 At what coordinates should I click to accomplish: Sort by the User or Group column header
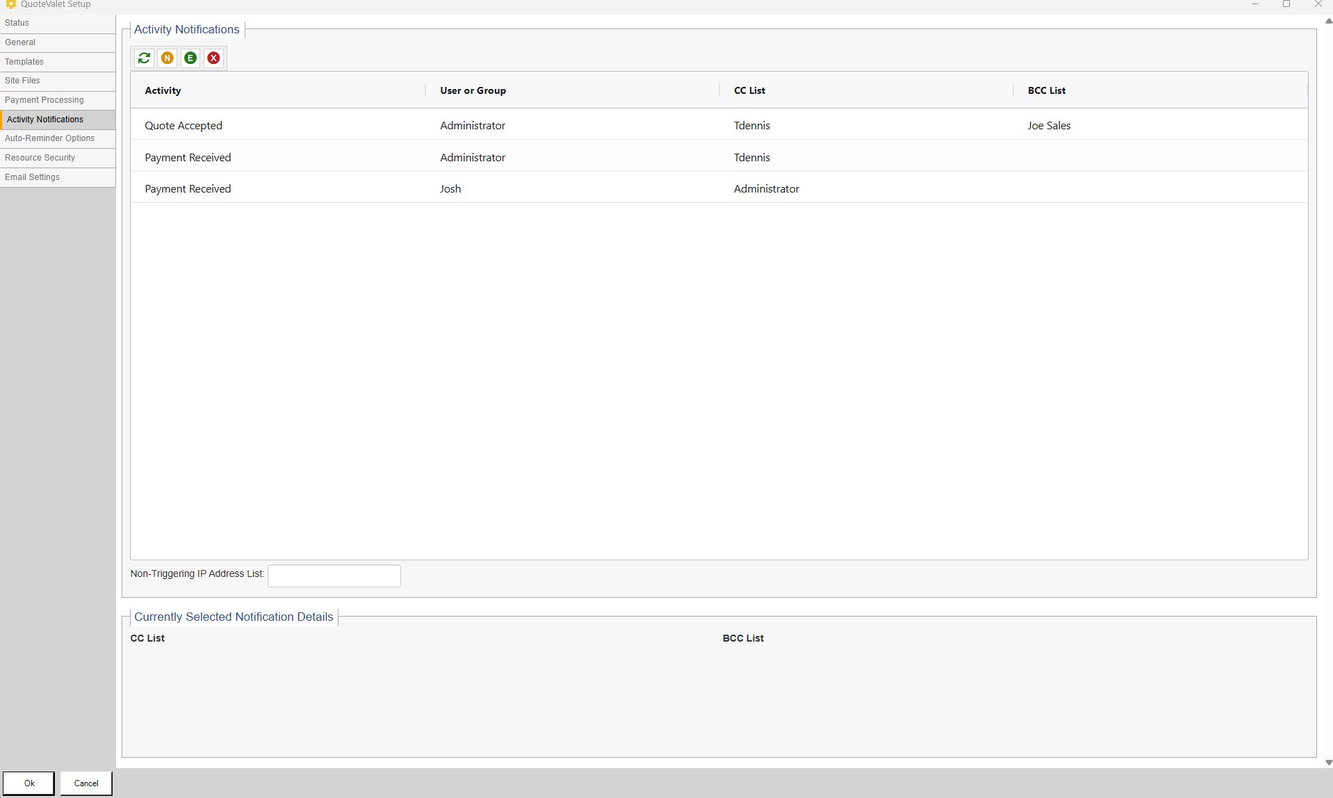point(473,90)
